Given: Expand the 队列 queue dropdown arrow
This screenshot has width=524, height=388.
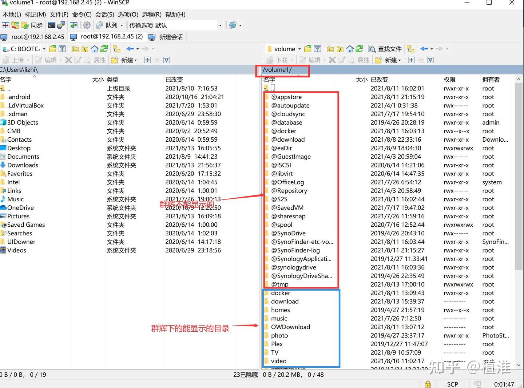Looking at the screenshot, I should tap(122, 25).
